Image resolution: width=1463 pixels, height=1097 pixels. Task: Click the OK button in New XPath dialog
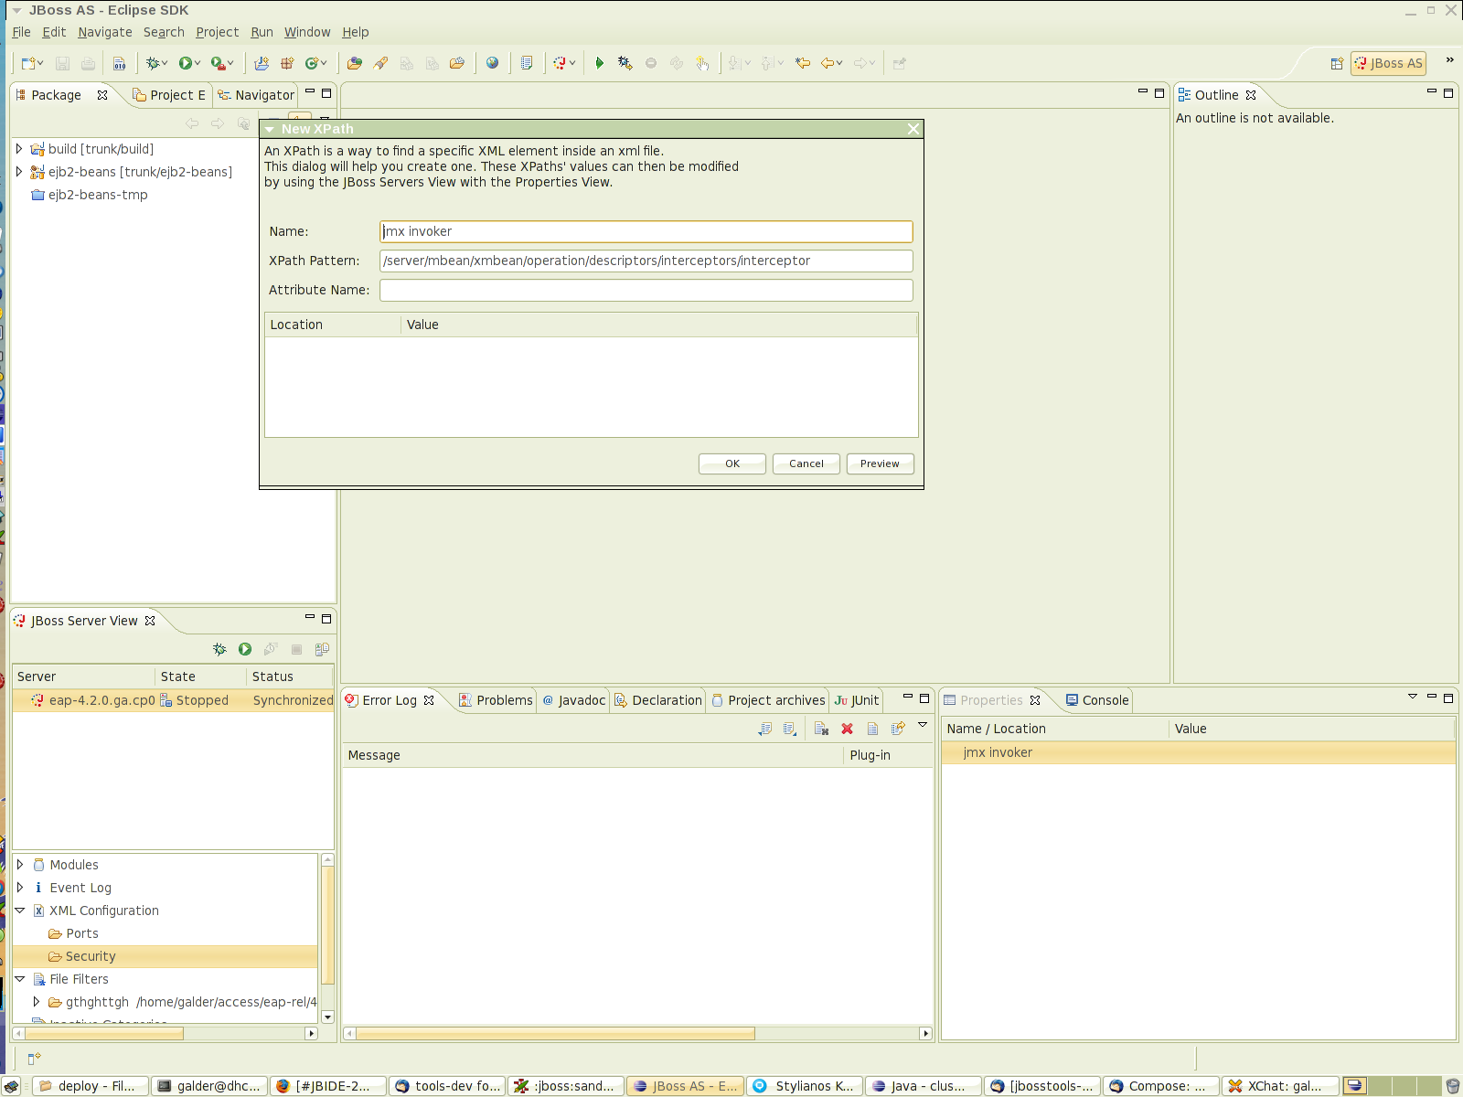click(x=732, y=463)
